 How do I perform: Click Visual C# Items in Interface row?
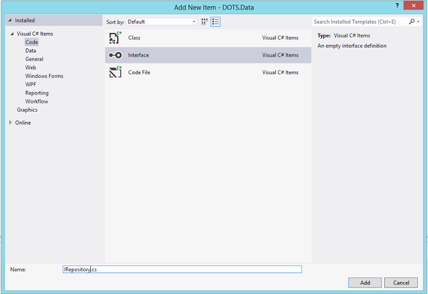(280, 55)
